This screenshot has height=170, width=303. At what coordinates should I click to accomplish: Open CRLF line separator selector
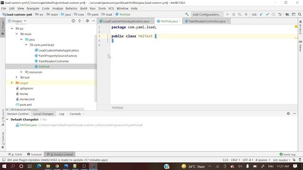pyautogui.click(x=235, y=160)
